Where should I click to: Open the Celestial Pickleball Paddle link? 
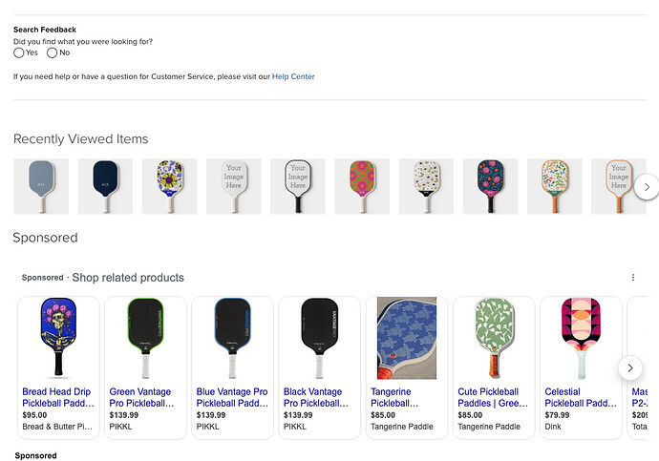(x=581, y=397)
